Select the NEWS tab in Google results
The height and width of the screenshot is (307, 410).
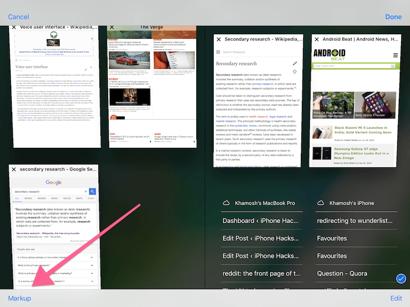pos(53,198)
